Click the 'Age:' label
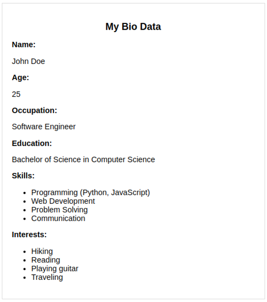The height and width of the screenshot is (302, 267). [20, 78]
